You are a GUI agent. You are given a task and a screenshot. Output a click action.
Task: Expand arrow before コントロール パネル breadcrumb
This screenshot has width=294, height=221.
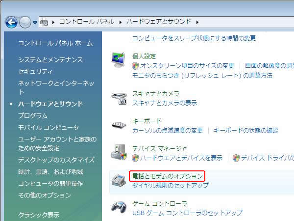(x=53, y=23)
